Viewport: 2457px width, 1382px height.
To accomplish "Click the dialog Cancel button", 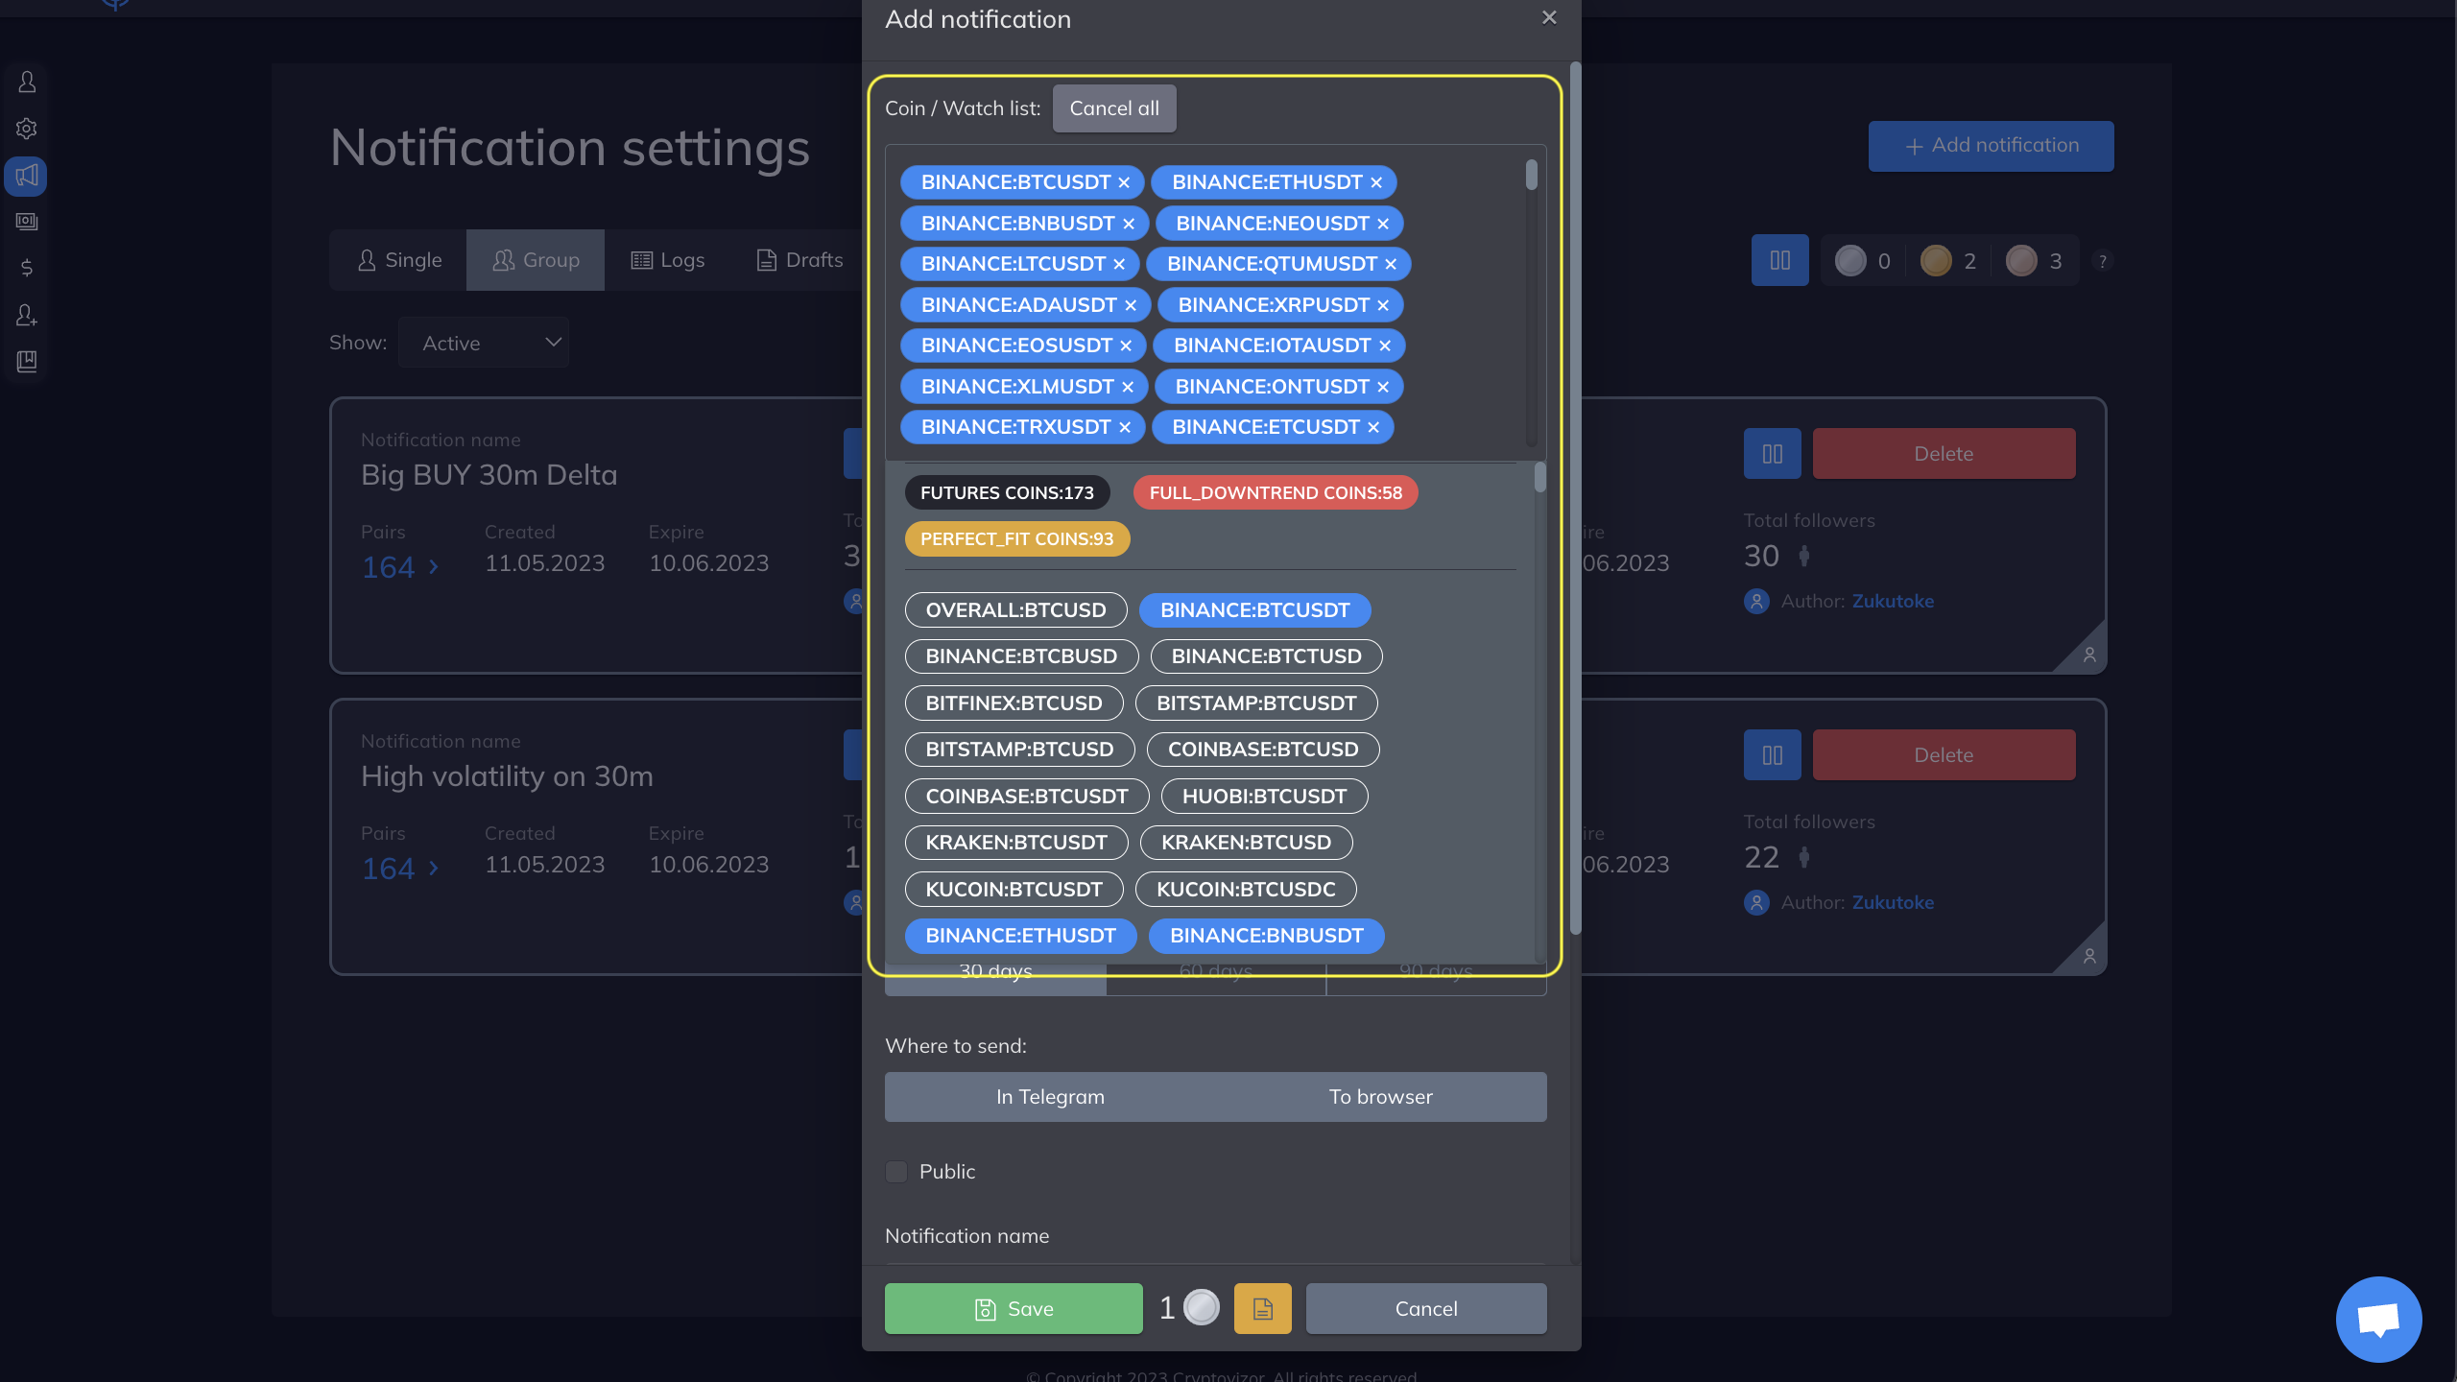I will [x=1426, y=1309].
